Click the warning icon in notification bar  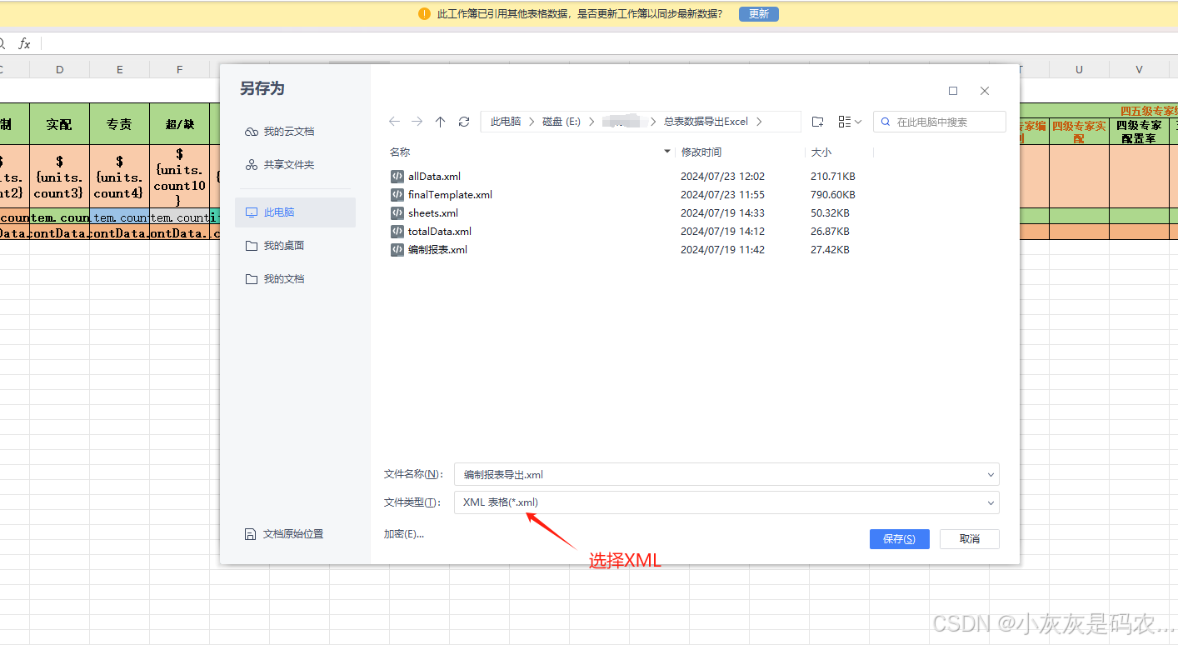425,14
